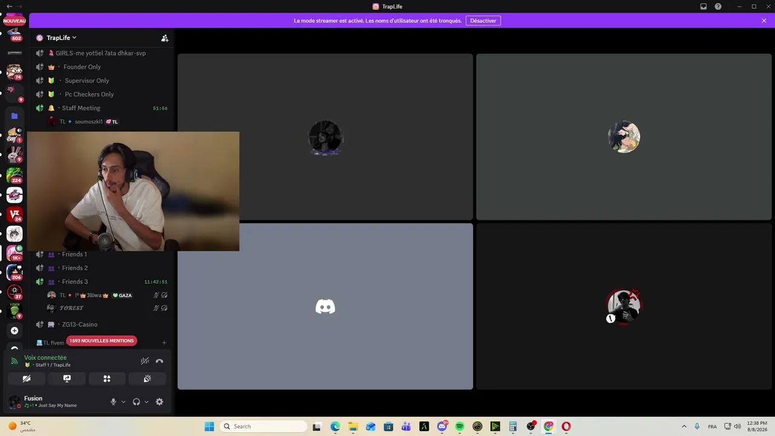Select user FOREST in Friends 3
Screen dimensions: 775x436
pos(107,308)
